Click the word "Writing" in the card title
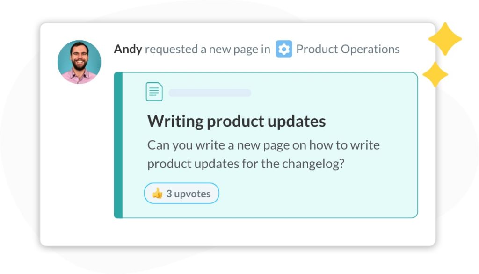Image resolution: width=479 pixels, height=274 pixels. (175, 121)
